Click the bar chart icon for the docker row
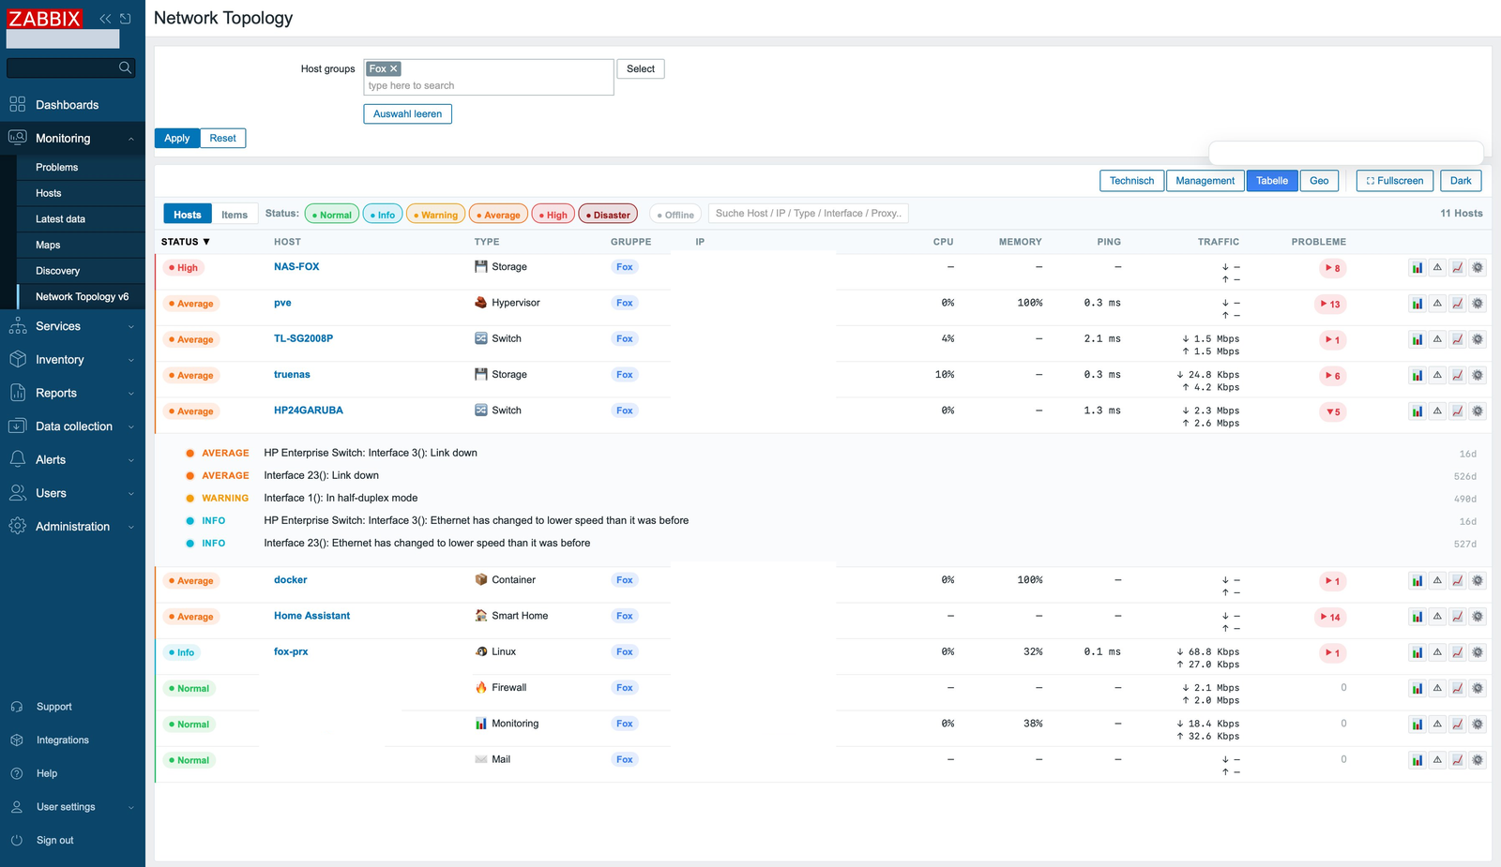The width and height of the screenshot is (1501, 867). pos(1418,581)
